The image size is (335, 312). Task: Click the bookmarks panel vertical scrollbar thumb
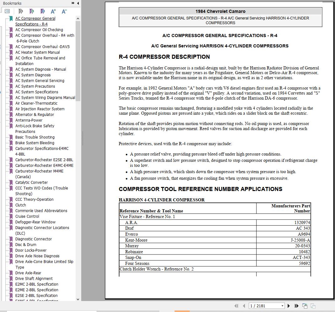(x=78, y=61)
